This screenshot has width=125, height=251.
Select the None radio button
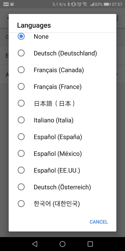click(x=21, y=36)
